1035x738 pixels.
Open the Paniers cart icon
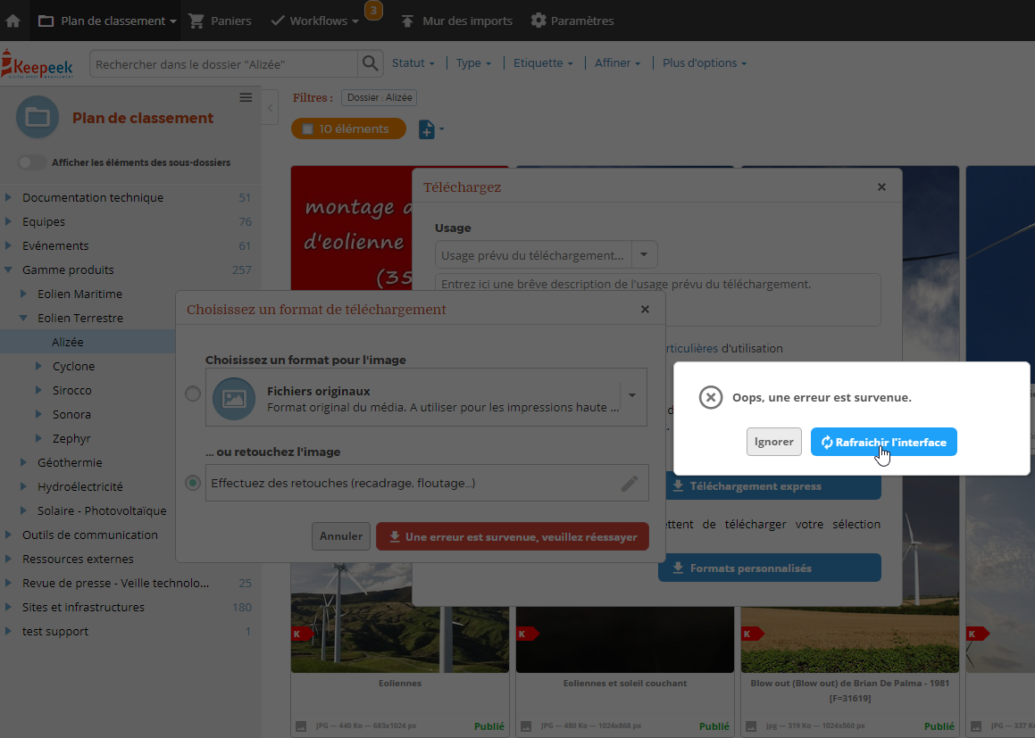click(196, 21)
